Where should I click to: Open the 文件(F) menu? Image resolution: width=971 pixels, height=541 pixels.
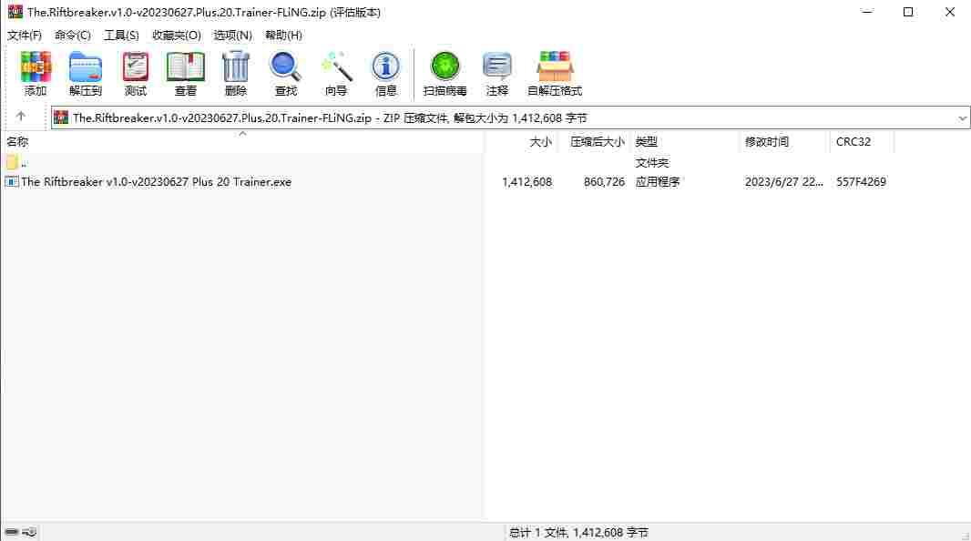coord(25,36)
